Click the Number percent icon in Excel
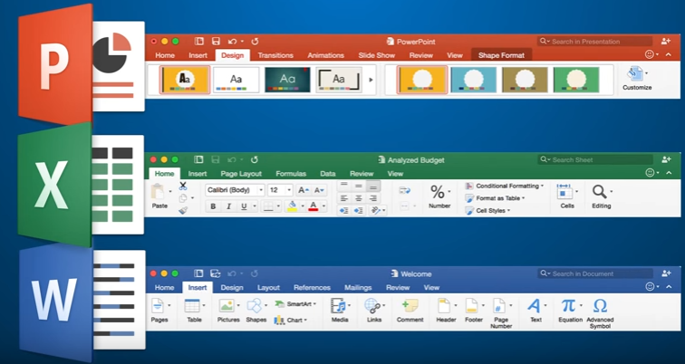 (438, 192)
